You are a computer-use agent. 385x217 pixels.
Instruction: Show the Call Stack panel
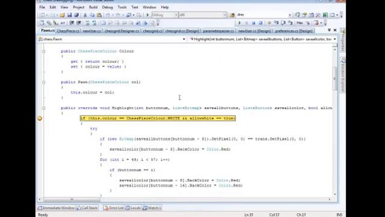[87, 208]
